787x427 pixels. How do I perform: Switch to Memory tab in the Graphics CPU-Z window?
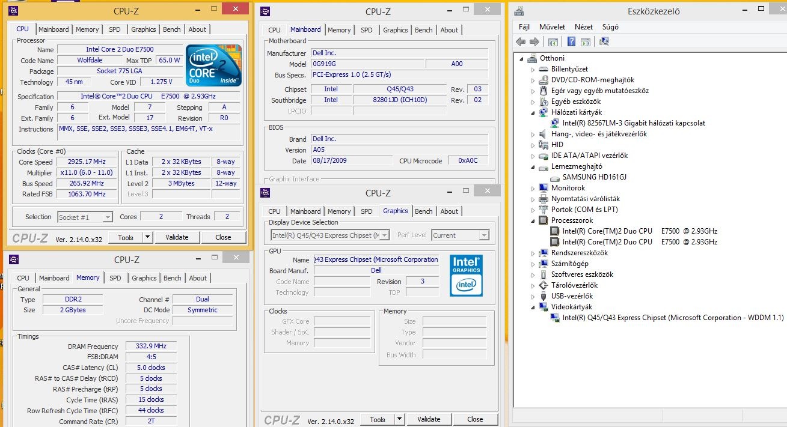(339, 211)
